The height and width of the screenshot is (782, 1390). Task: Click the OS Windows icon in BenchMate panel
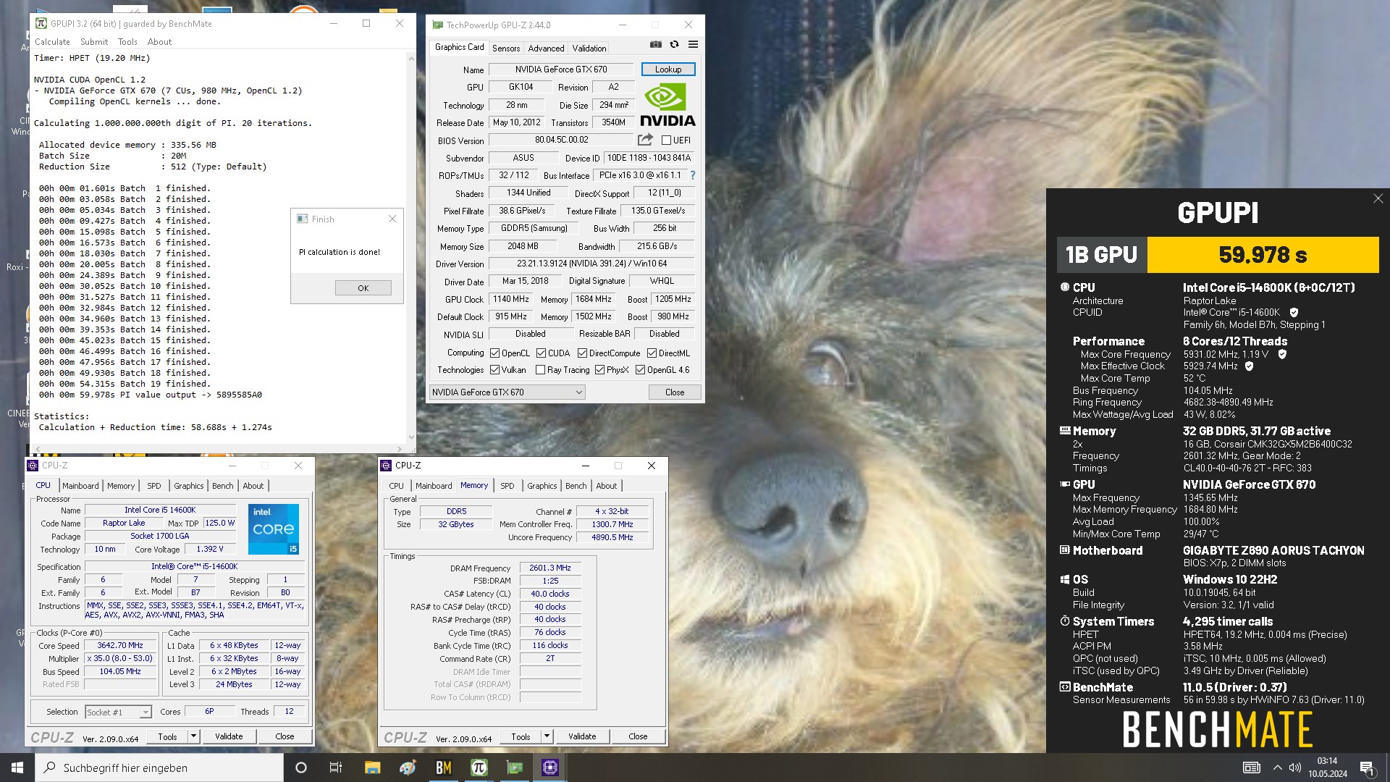coord(1065,579)
